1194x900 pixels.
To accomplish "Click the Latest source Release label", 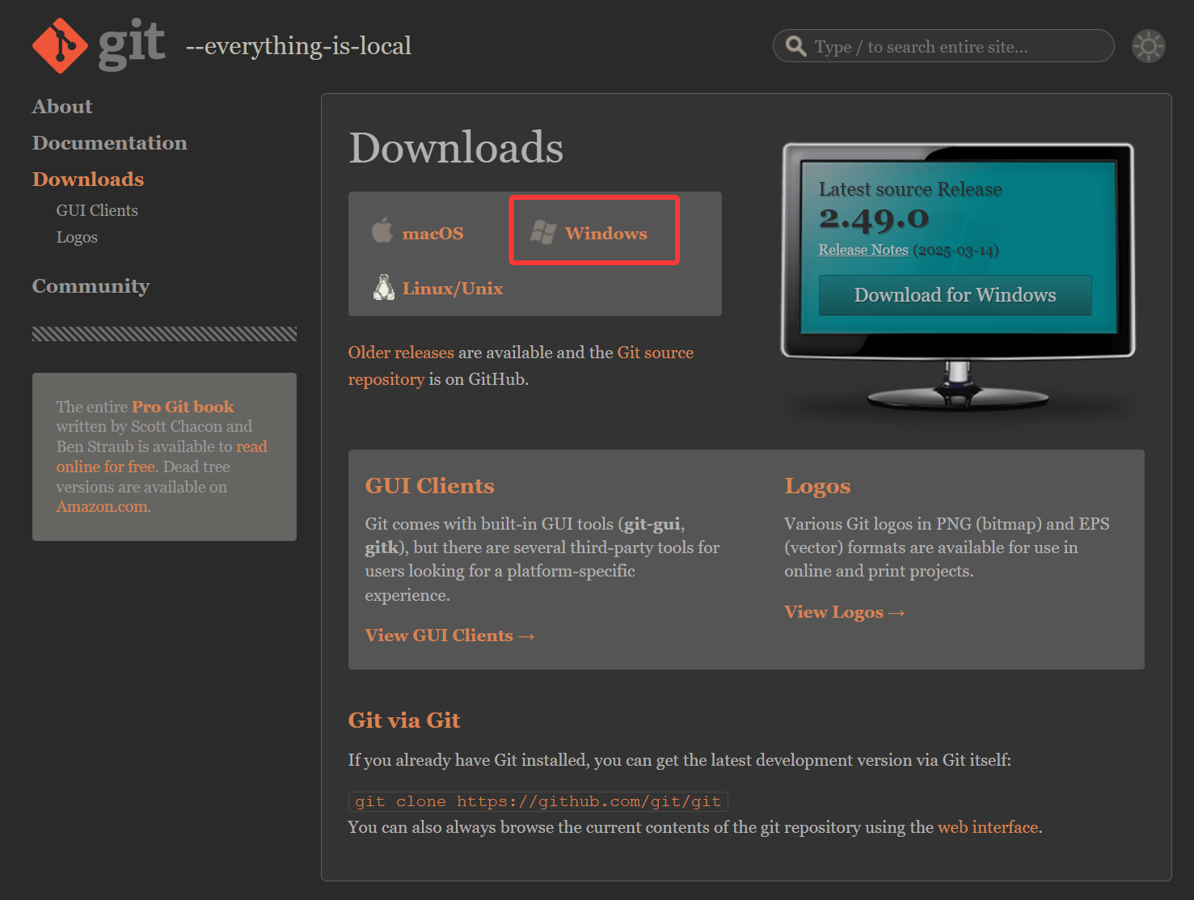I will pyautogui.click(x=910, y=189).
